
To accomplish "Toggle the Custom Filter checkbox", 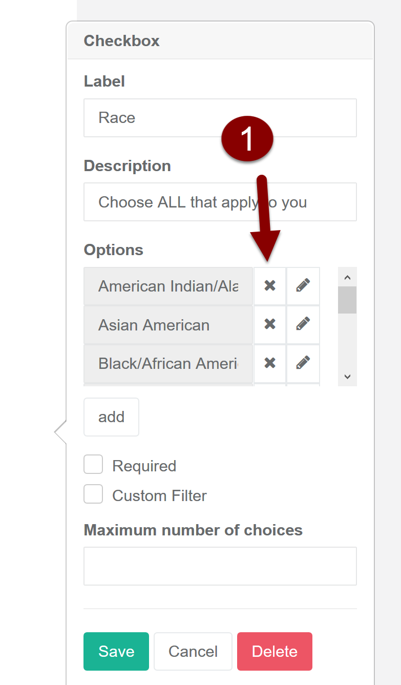I will (93, 495).
